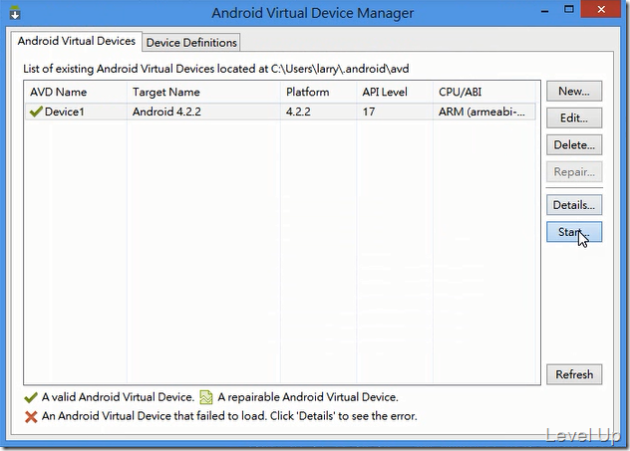This screenshot has width=630, height=451.
Task: Refresh the device list
Action: click(x=574, y=374)
